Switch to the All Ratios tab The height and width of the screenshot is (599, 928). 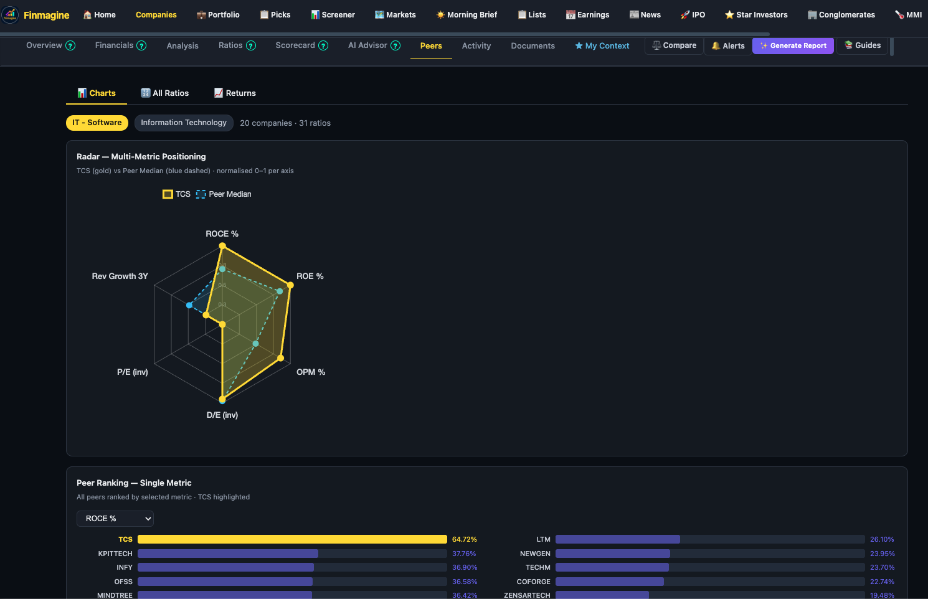(x=164, y=93)
